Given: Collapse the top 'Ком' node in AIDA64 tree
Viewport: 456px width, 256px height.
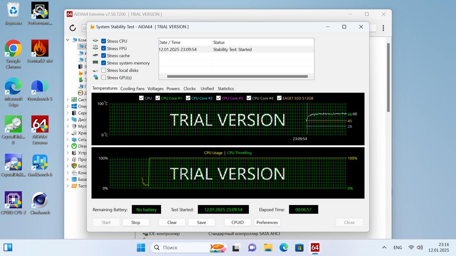Looking at the screenshot, I should tap(68, 40).
